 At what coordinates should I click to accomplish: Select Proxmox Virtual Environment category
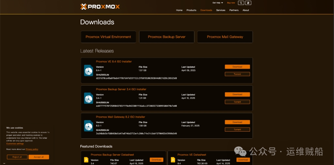[x=108, y=37]
